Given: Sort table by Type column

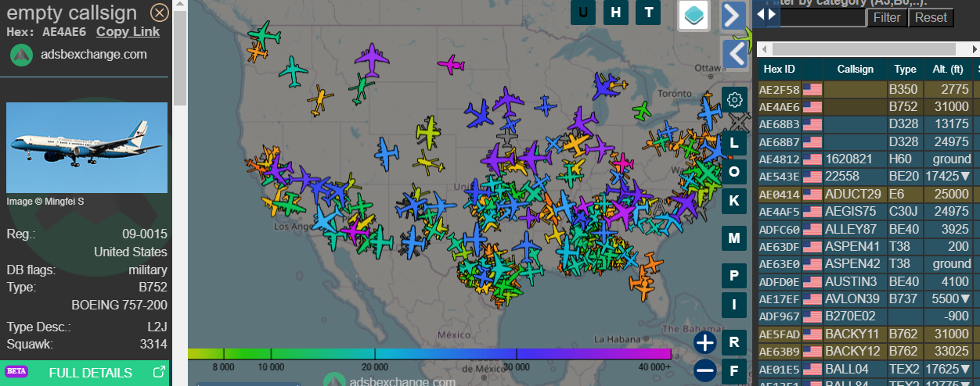Looking at the screenshot, I should [905, 69].
